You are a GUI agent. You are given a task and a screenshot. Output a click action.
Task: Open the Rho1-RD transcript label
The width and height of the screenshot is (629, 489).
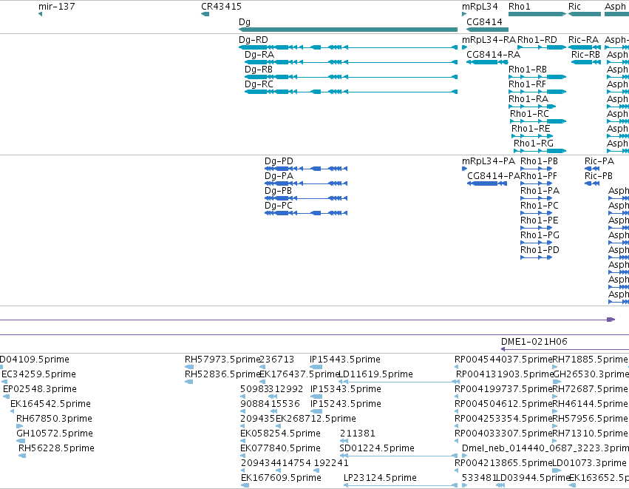[537, 40]
